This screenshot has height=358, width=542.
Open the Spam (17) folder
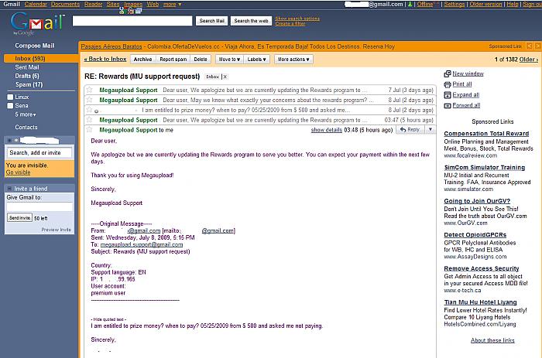point(29,84)
